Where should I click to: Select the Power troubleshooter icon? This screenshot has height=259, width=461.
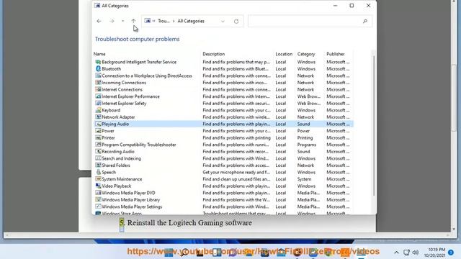click(98, 131)
